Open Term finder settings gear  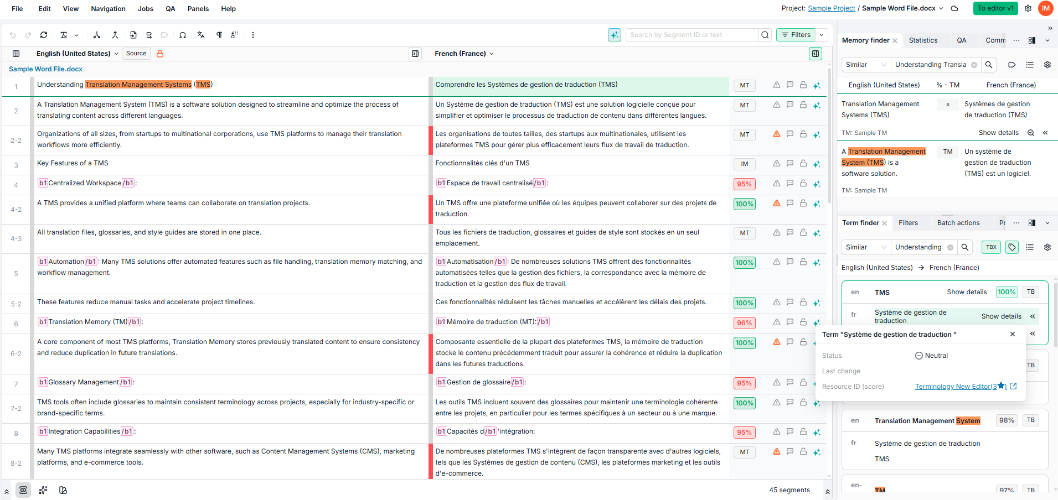1047,247
